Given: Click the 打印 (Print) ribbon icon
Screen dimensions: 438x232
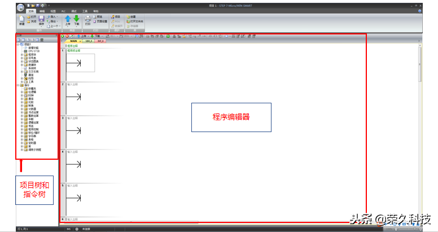Looking at the screenshot, I should tap(87, 20).
